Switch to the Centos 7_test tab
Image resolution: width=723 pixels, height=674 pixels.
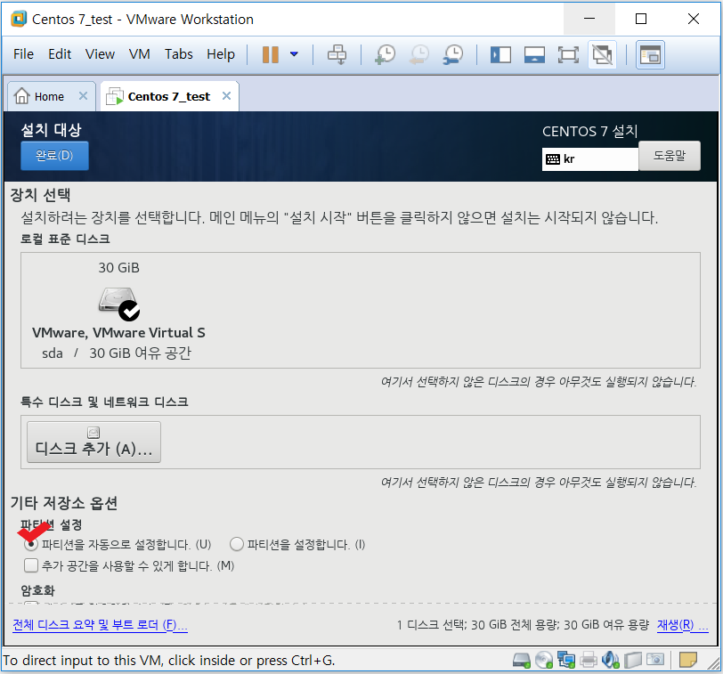(x=169, y=96)
